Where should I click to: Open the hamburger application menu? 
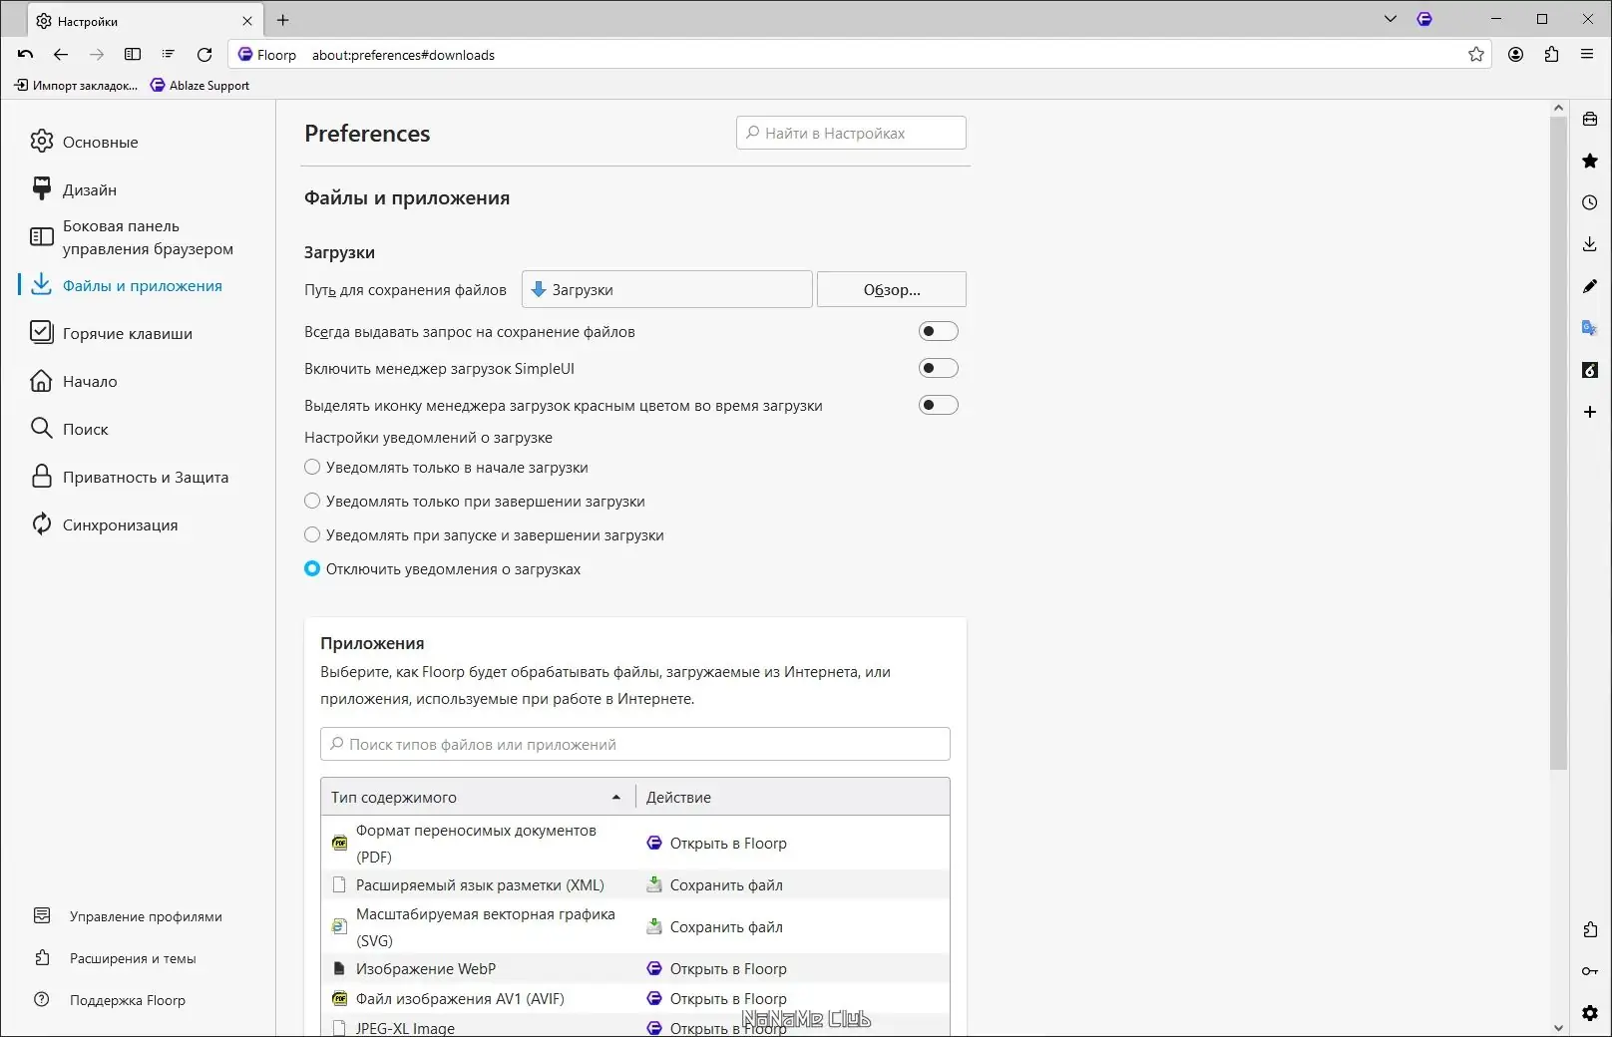pos(1587,55)
